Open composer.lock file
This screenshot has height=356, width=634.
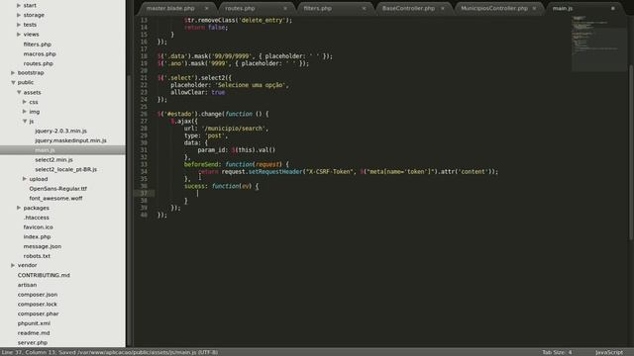click(38, 304)
